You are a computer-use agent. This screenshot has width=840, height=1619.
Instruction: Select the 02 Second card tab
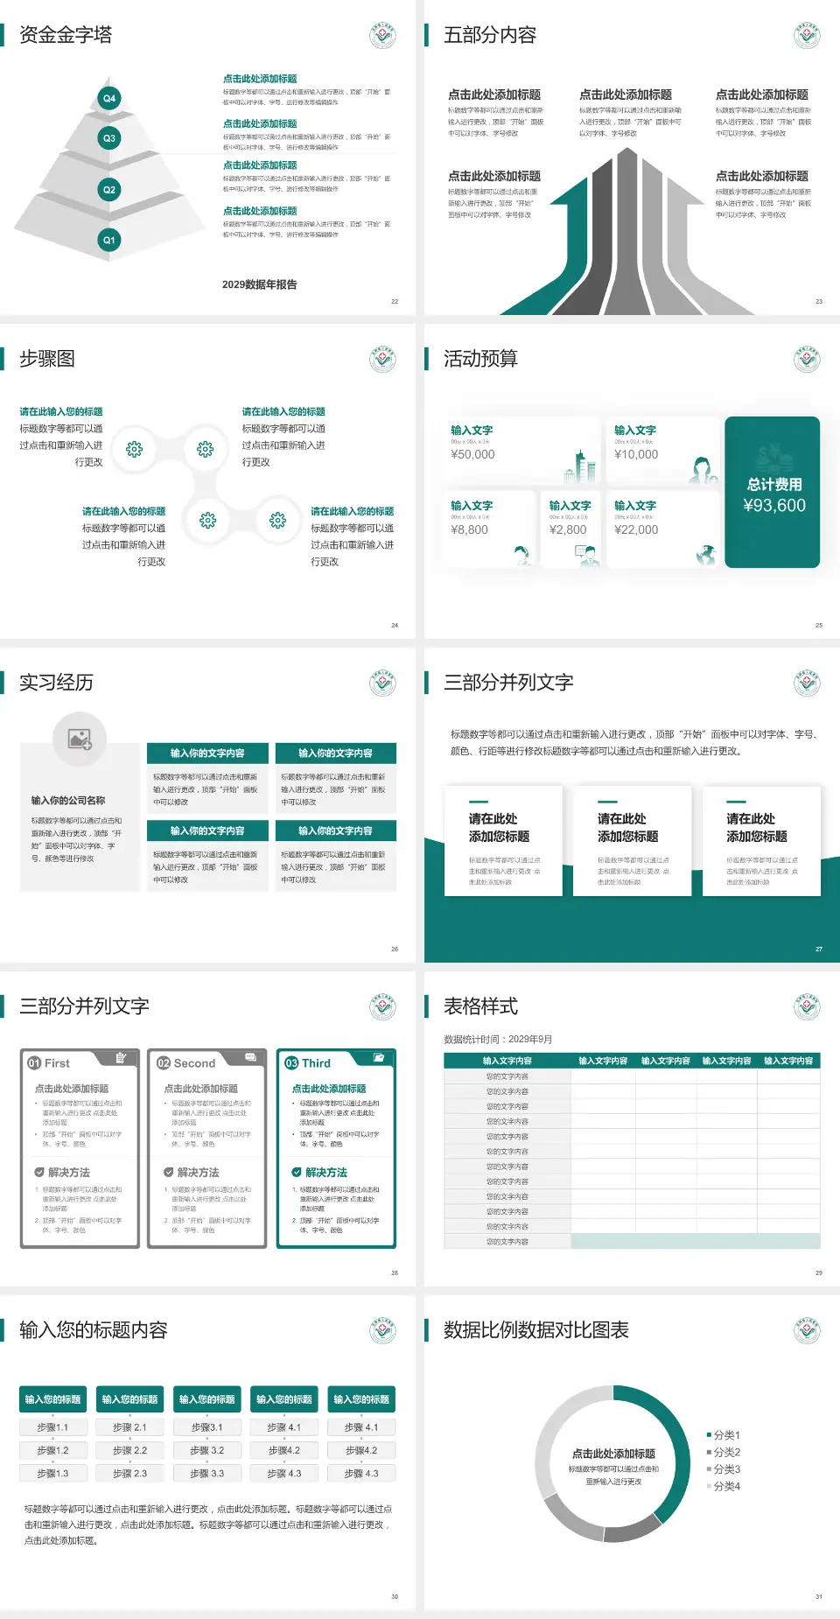click(185, 1063)
